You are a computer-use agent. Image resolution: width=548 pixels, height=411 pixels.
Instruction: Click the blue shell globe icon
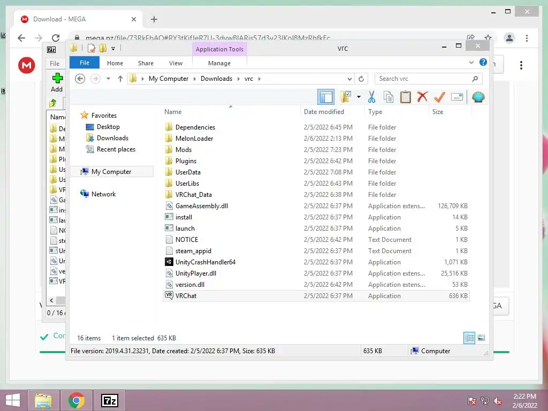478,97
